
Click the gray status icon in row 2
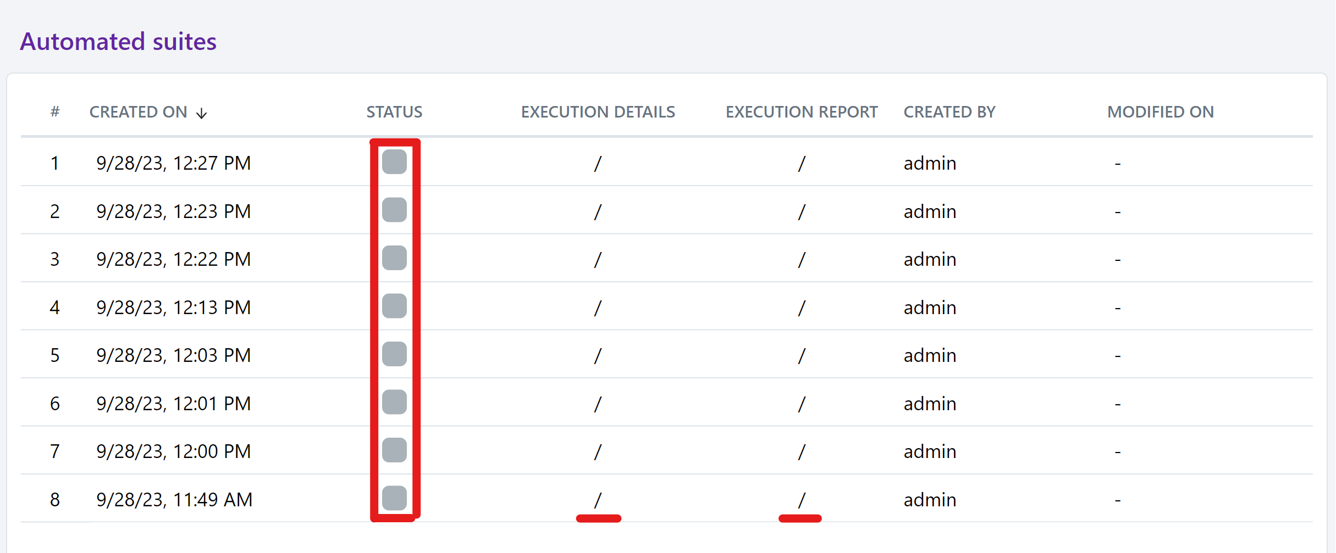(394, 210)
